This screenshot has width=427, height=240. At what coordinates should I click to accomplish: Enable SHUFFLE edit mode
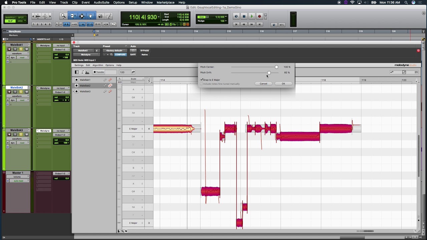pos(10,17)
